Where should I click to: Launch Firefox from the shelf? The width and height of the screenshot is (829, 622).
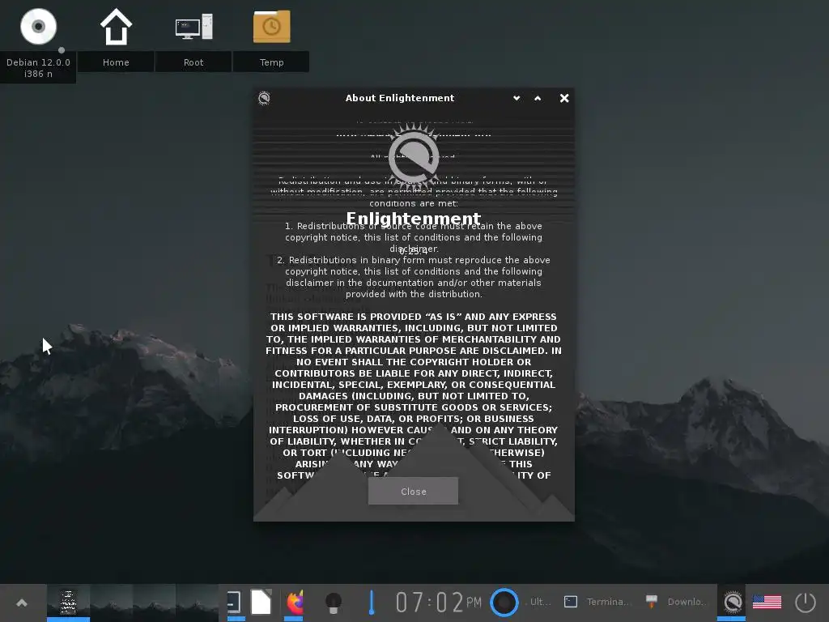pos(295,602)
